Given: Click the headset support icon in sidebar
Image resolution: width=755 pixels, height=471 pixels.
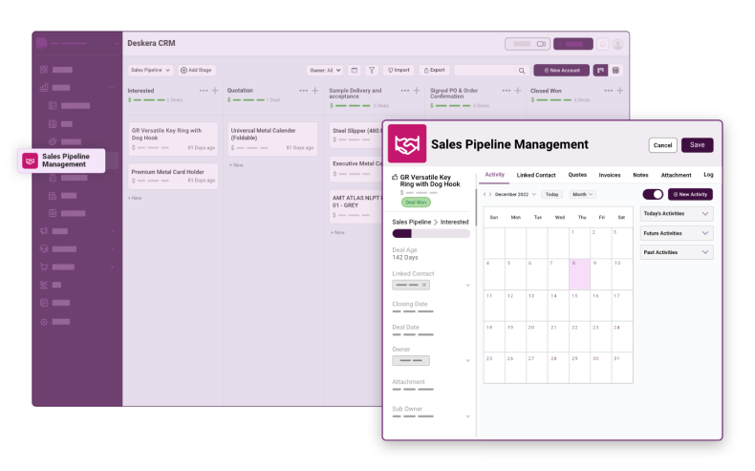Looking at the screenshot, I should 44,248.
